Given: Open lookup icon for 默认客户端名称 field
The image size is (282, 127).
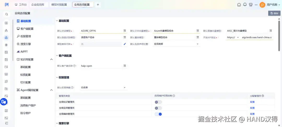Looking at the screenshot, I should point(125,66).
